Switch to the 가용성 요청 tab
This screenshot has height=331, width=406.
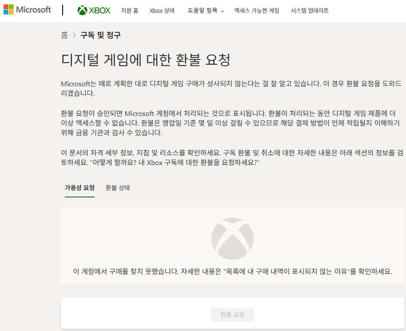[79, 188]
